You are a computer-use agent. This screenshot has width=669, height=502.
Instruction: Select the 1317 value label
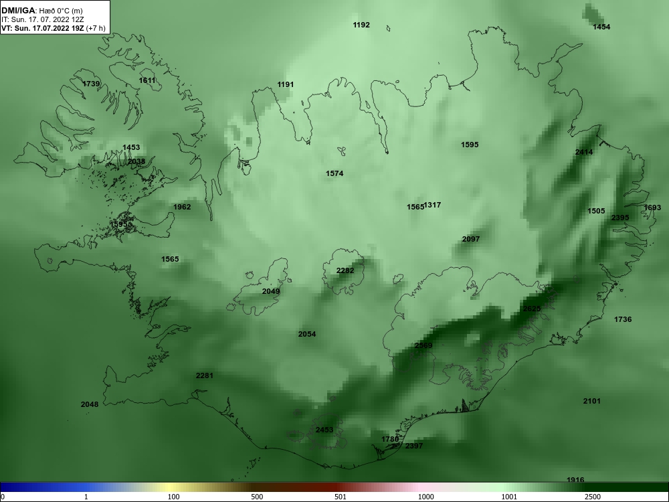pyautogui.click(x=433, y=205)
